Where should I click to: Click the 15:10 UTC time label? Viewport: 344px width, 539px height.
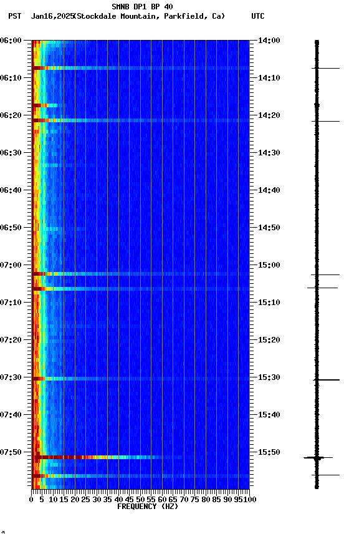269,303
